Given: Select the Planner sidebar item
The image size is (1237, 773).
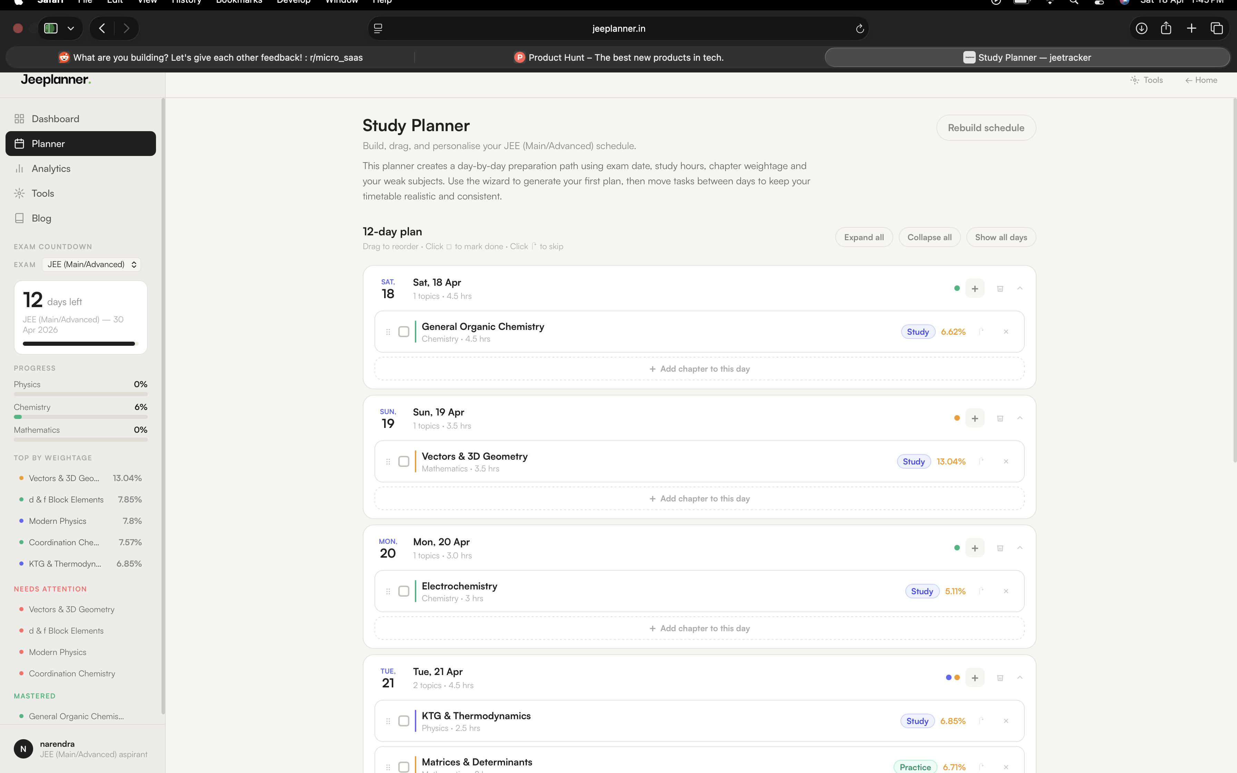Looking at the screenshot, I should (x=80, y=144).
